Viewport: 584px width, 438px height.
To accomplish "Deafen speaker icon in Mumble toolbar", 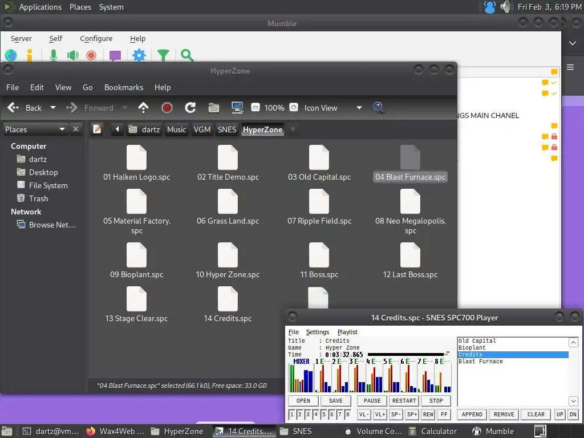I will click(72, 55).
